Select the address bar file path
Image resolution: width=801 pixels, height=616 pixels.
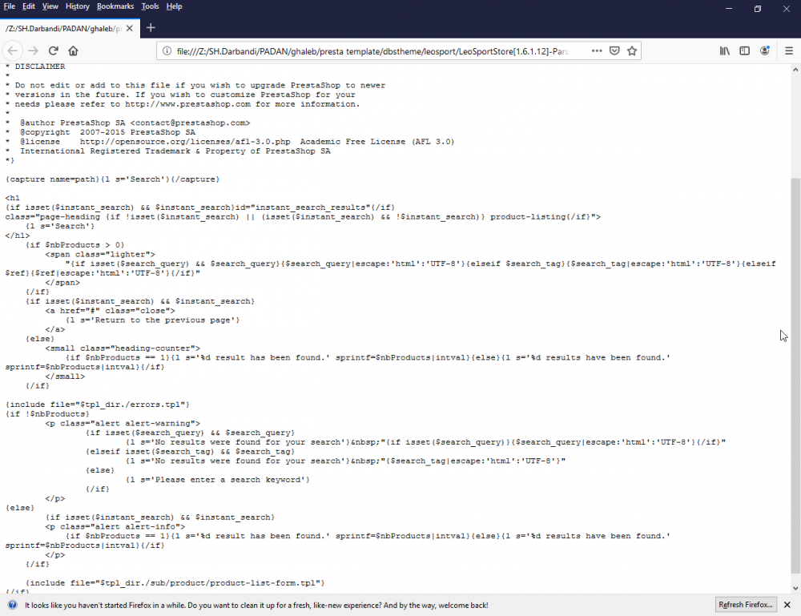[360, 50]
